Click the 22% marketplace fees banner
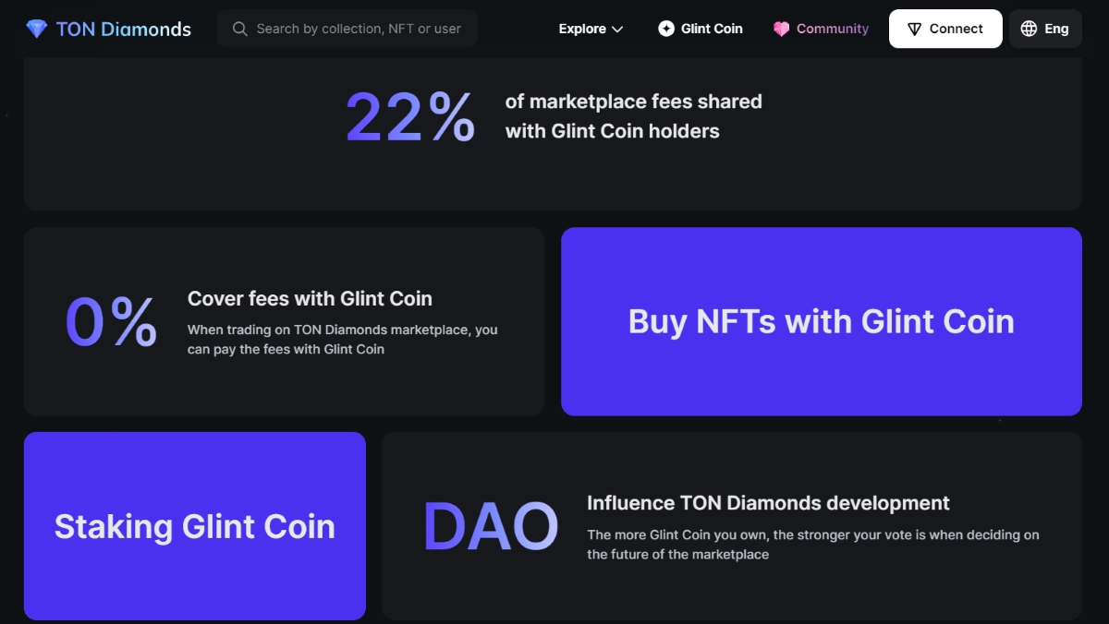Image resolution: width=1109 pixels, height=624 pixels. [553, 117]
